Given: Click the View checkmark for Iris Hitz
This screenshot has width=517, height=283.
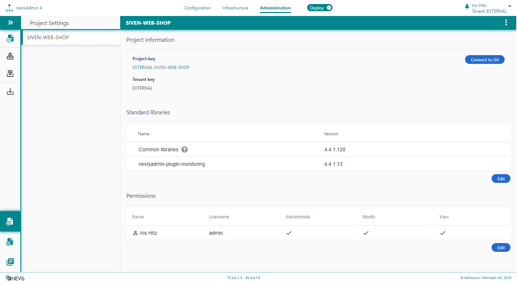Looking at the screenshot, I should pyautogui.click(x=443, y=233).
